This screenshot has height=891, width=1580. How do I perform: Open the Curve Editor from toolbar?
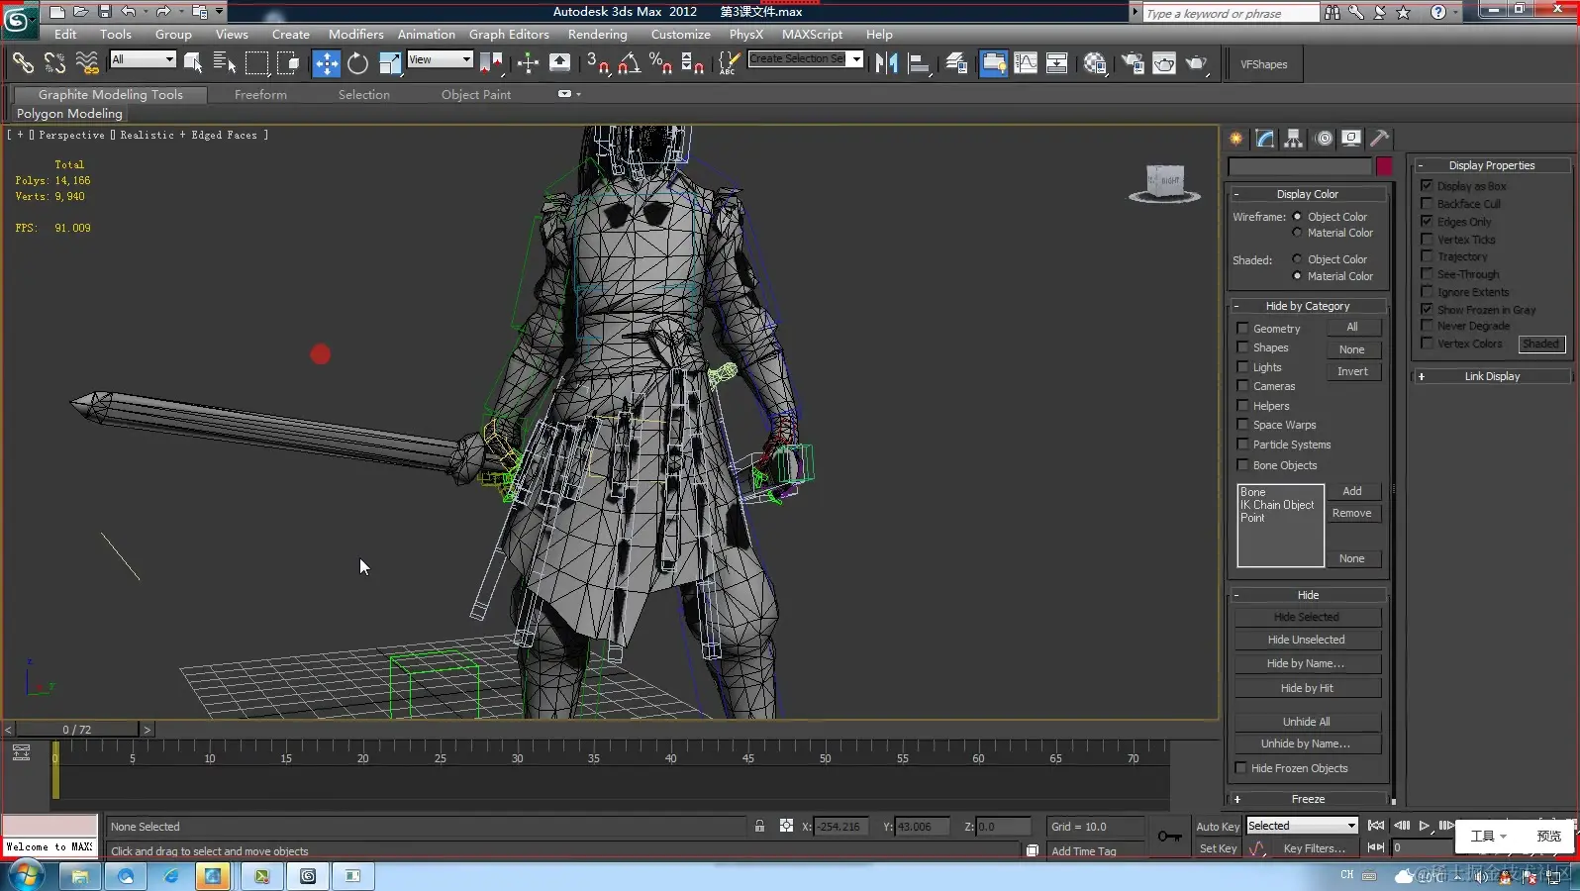[1026, 64]
